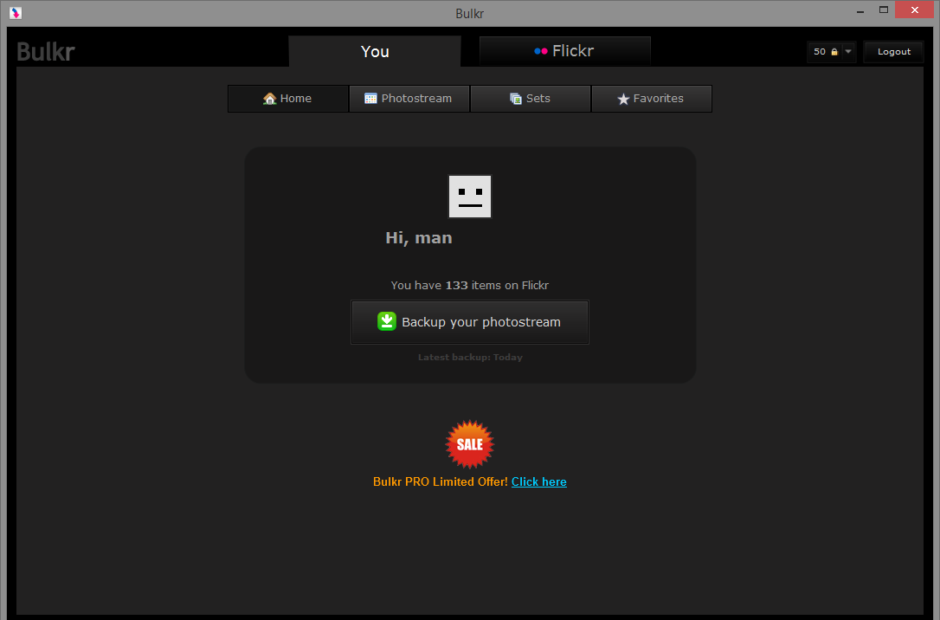Close the Bulkr window
This screenshot has width=940, height=620.
click(x=914, y=10)
